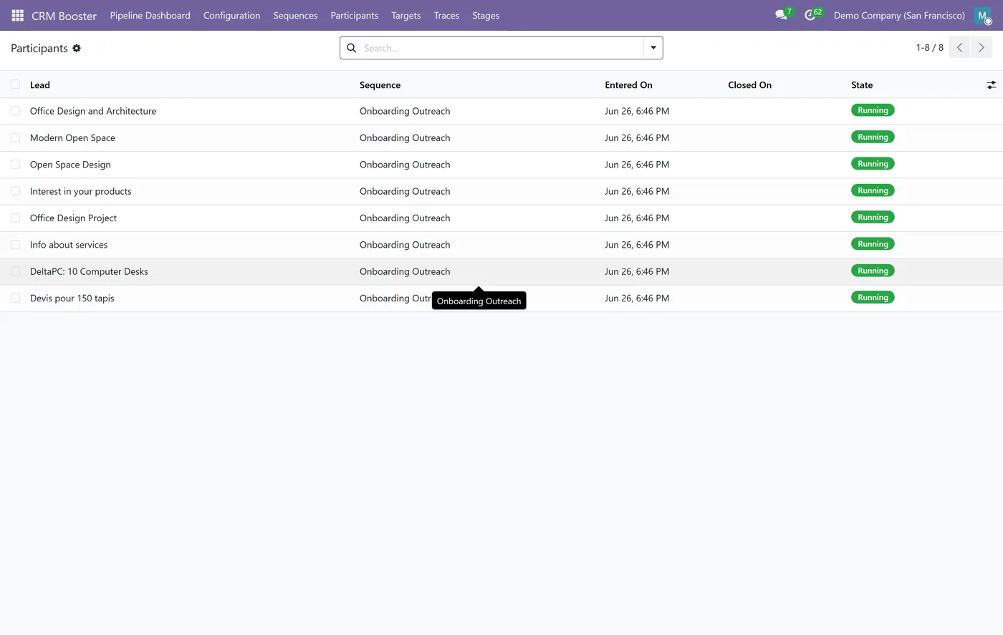Click Onboarding Outreach in Office Design and Architecture row
The width and height of the screenshot is (1003, 635).
(x=405, y=111)
